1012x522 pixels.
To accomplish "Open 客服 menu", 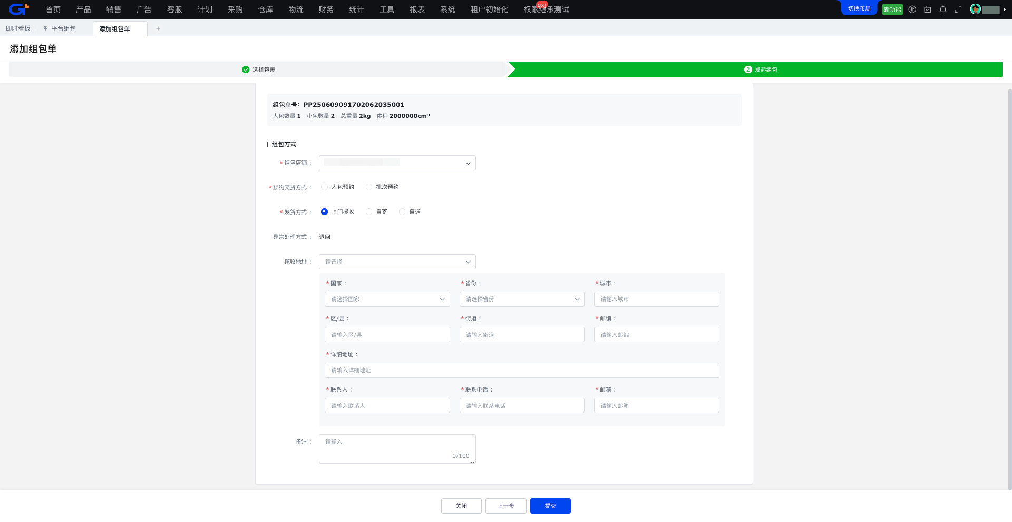I will pyautogui.click(x=174, y=9).
